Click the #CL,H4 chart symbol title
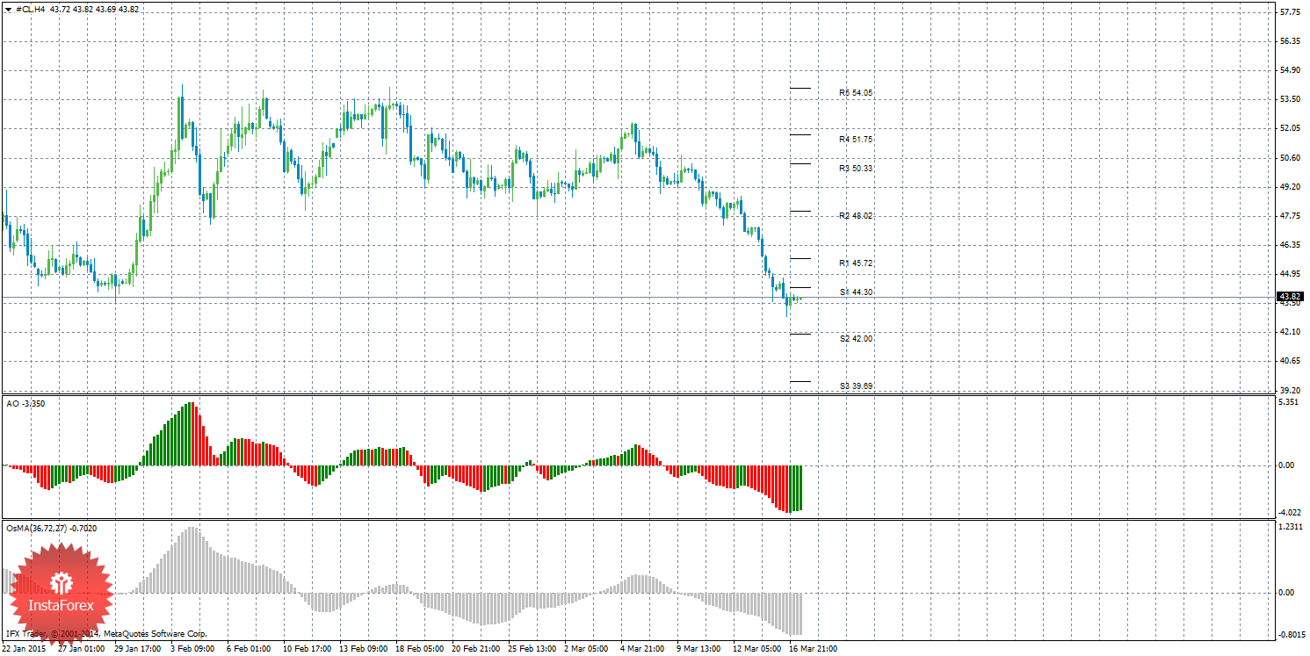 tap(32, 9)
